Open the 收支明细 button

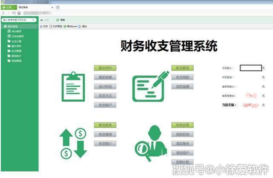coord(183,77)
